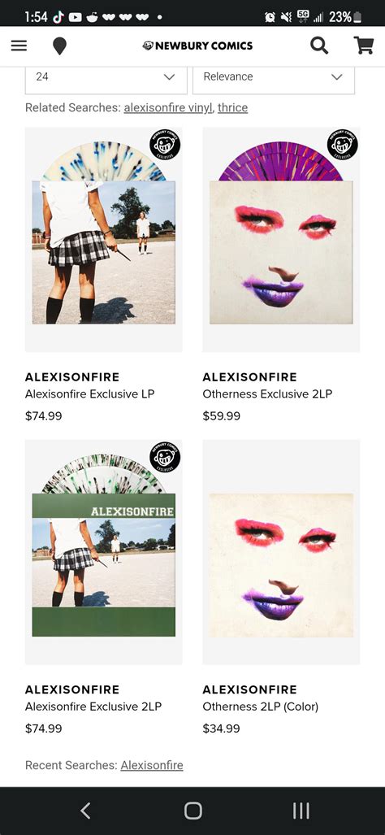385x835 pixels.
Task: Open Android recent apps button
Action: coord(301,811)
